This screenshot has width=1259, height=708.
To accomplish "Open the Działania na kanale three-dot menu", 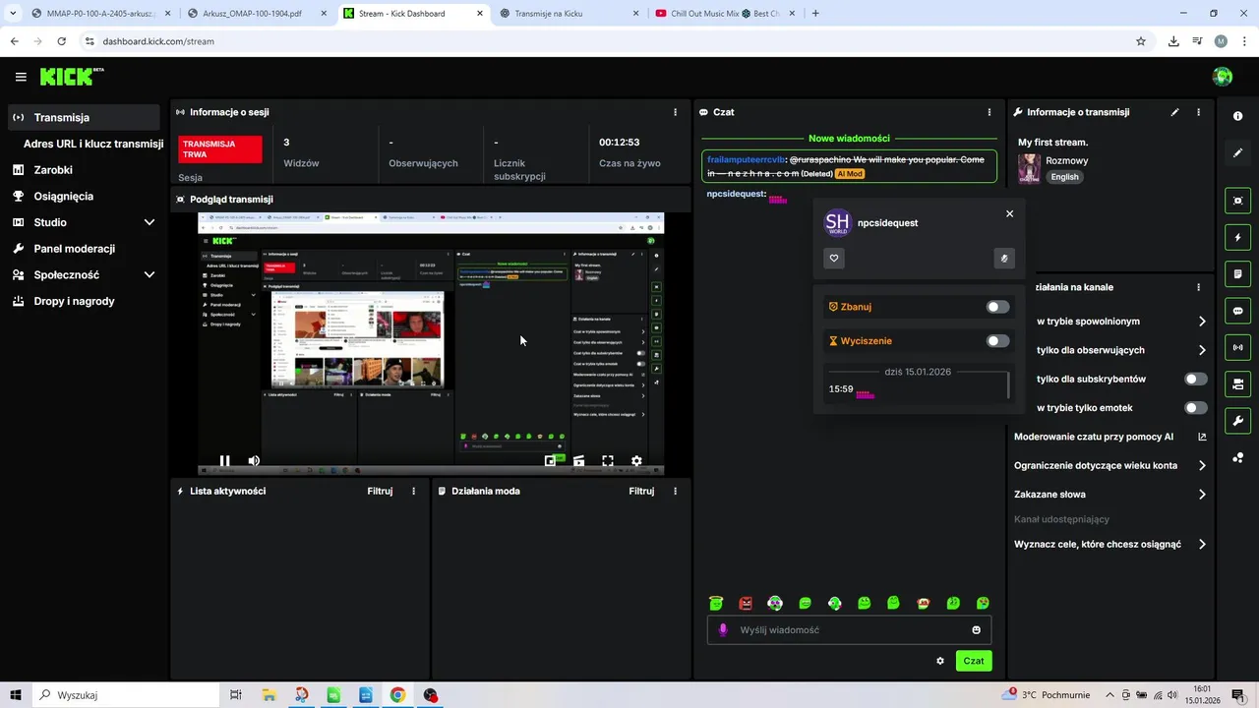I will pyautogui.click(x=1198, y=287).
